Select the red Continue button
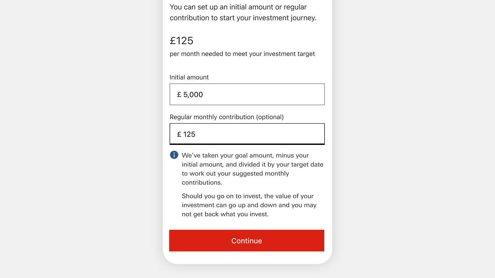495x278 pixels. pos(247,241)
